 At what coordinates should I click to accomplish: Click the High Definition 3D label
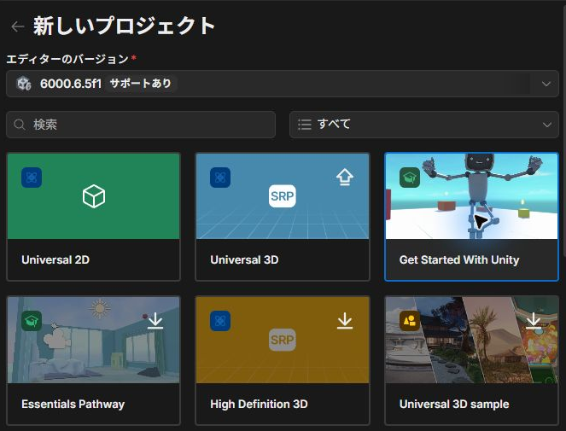click(260, 404)
